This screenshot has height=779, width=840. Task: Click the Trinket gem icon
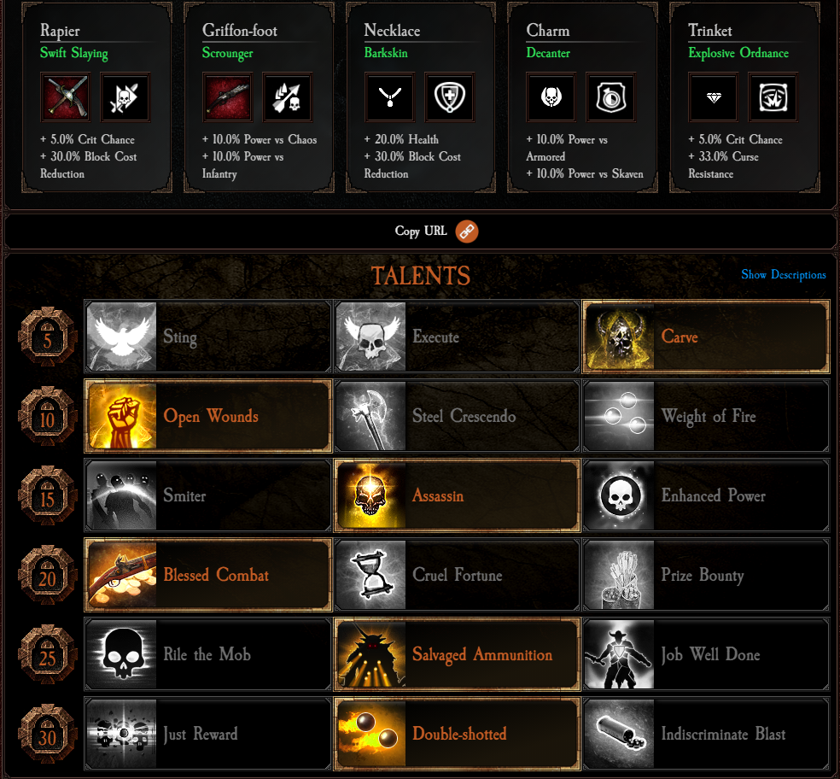[x=714, y=97]
